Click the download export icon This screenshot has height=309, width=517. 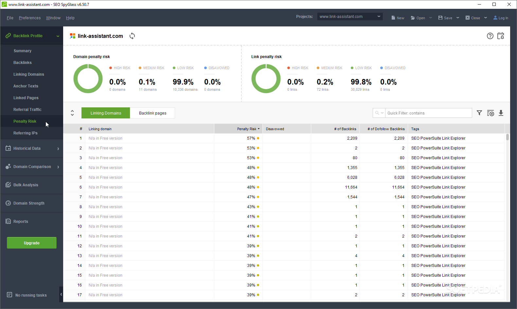501,113
